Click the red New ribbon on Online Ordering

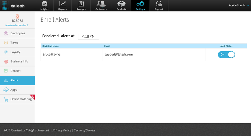point(33,97)
